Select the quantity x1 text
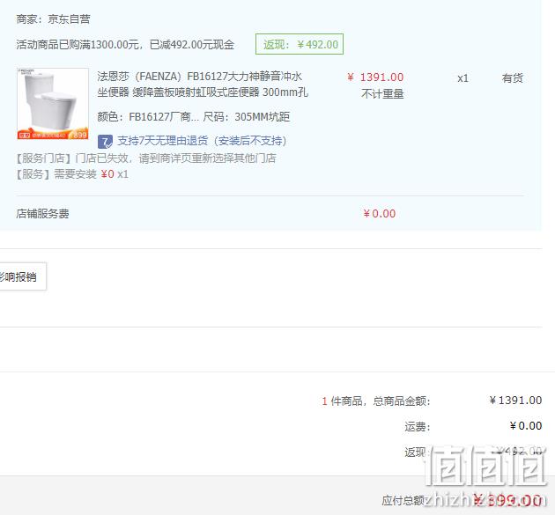 (x=462, y=78)
